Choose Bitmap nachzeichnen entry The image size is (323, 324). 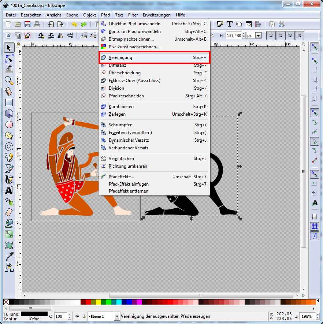[155, 39]
